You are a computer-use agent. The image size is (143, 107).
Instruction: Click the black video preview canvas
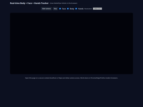point(71,43)
